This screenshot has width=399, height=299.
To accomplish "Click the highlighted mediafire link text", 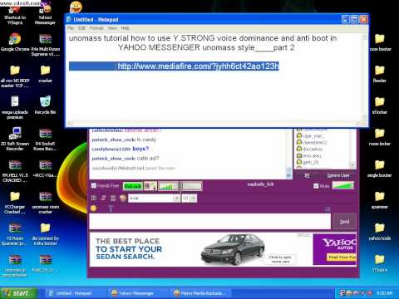I will (198, 66).
